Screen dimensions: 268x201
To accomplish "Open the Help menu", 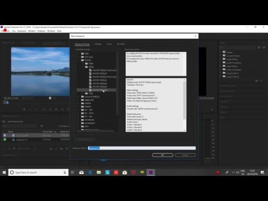I will tap(59, 31).
